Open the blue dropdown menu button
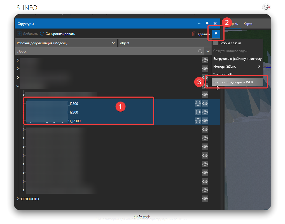285x224 pixels. point(216,34)
